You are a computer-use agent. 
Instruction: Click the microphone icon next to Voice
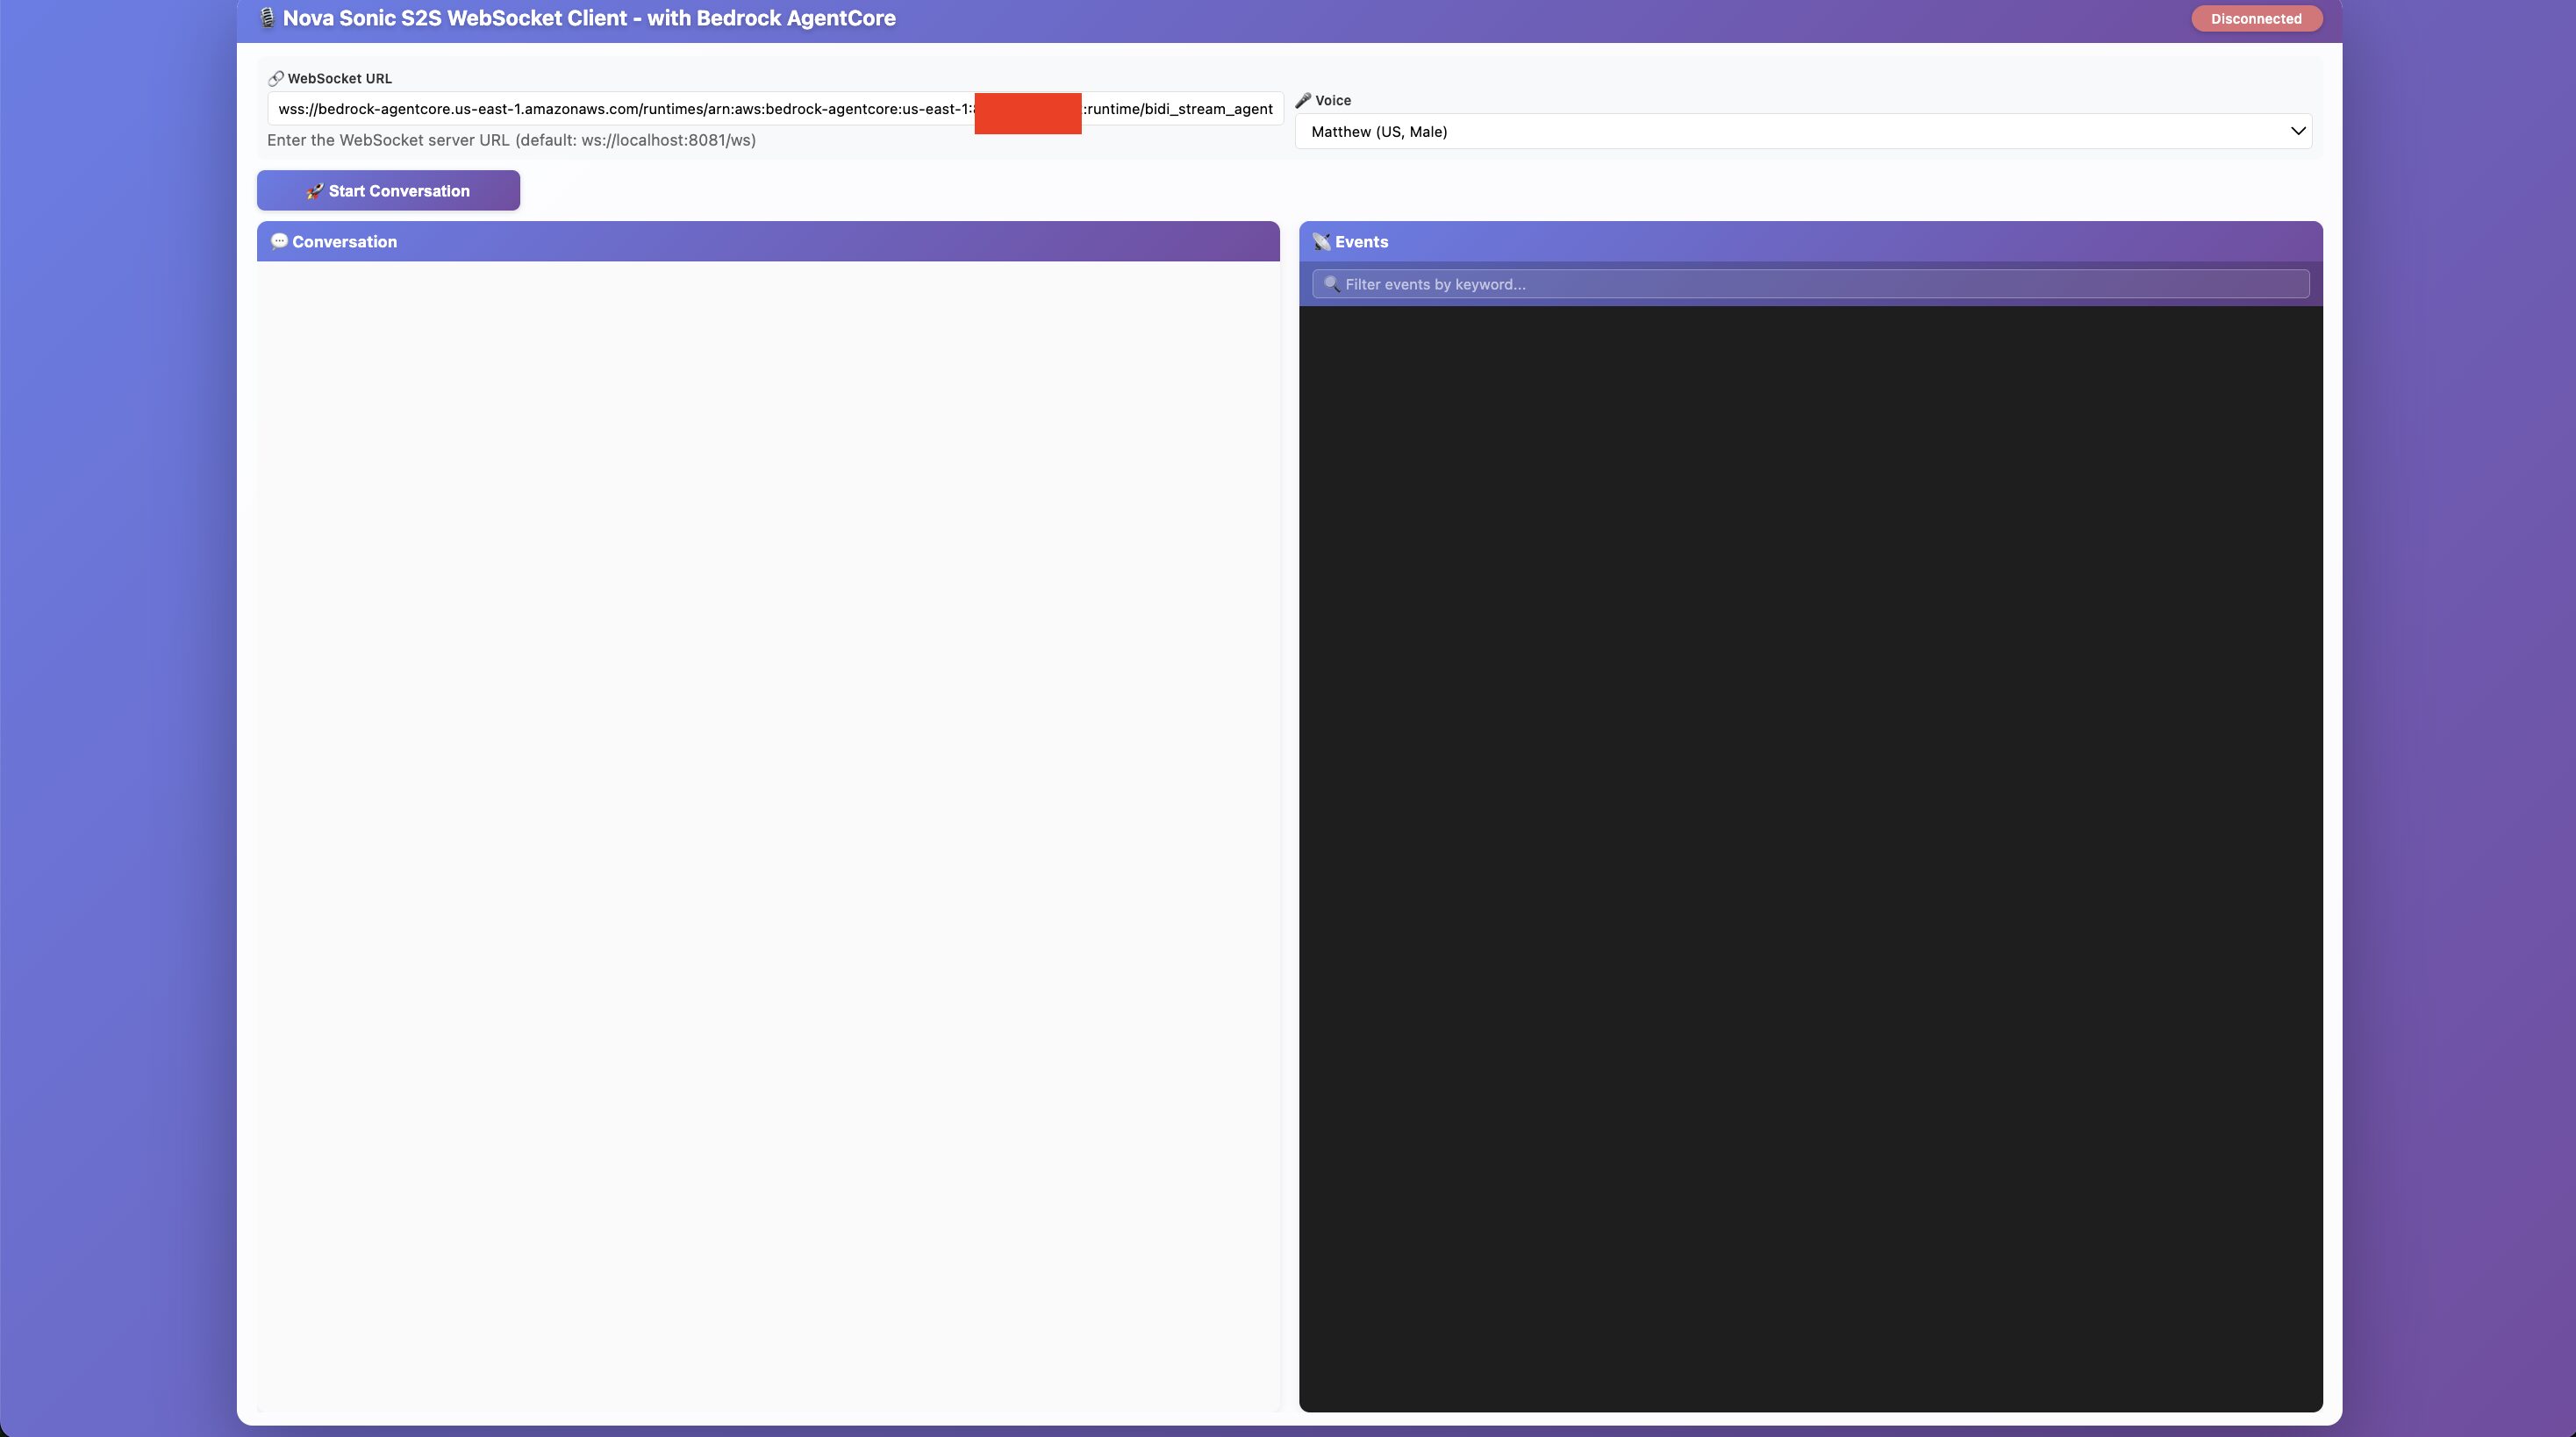click(1303, 100)
